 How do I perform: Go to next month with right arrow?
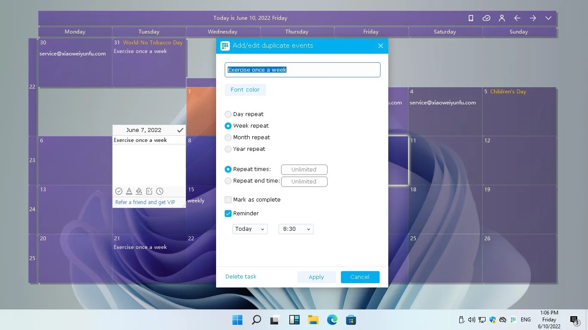click(x=533, y=18)
